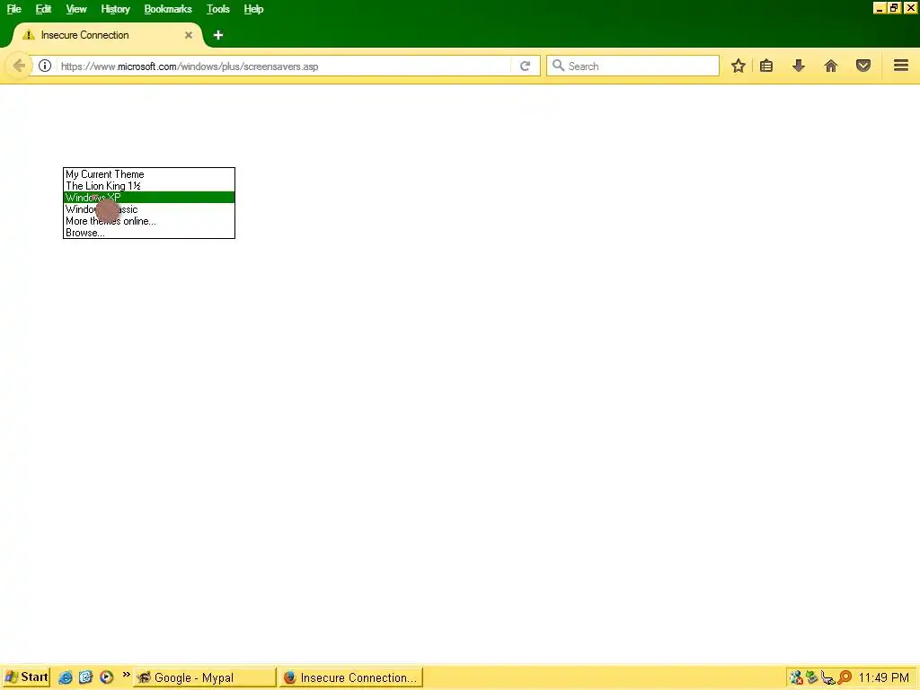This screenshot has width=920, height=690.
Task: Close the Insecure Connection tab
Action: point(189,35)
